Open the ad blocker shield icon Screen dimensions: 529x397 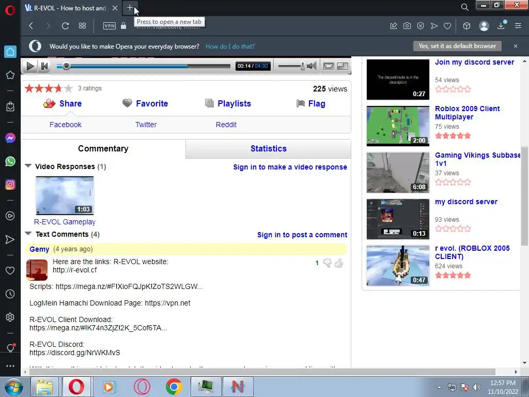click(421, 26)
